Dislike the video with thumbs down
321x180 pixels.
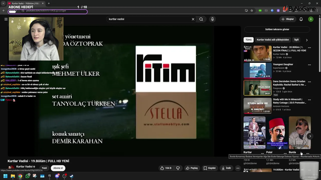(x=178, y=168)
